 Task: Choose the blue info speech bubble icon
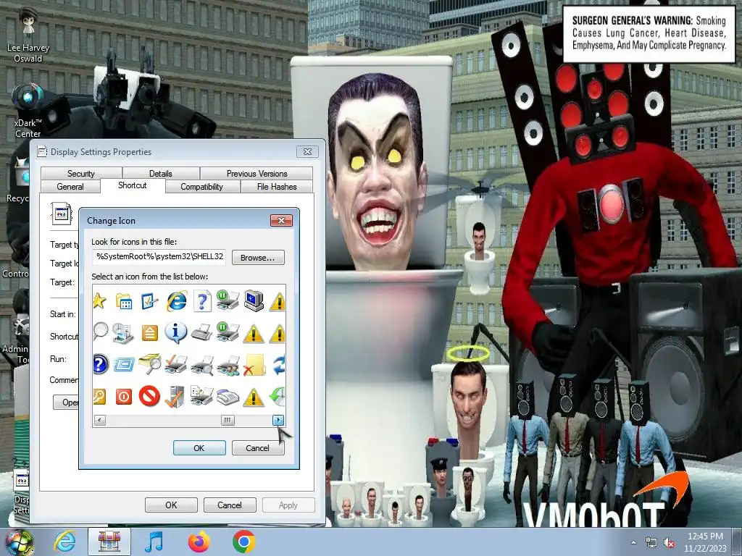pyautogui.click(x=175, y=332)
